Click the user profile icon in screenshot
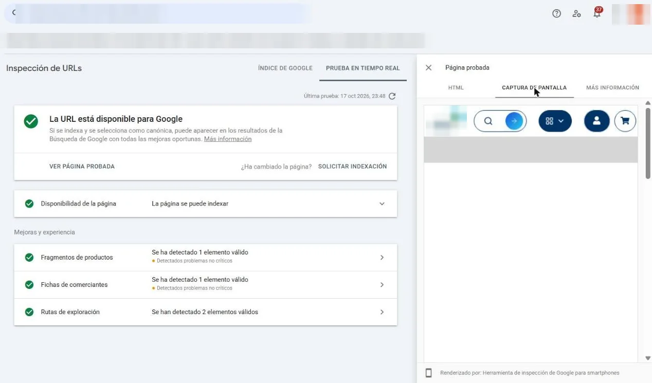 597,121
